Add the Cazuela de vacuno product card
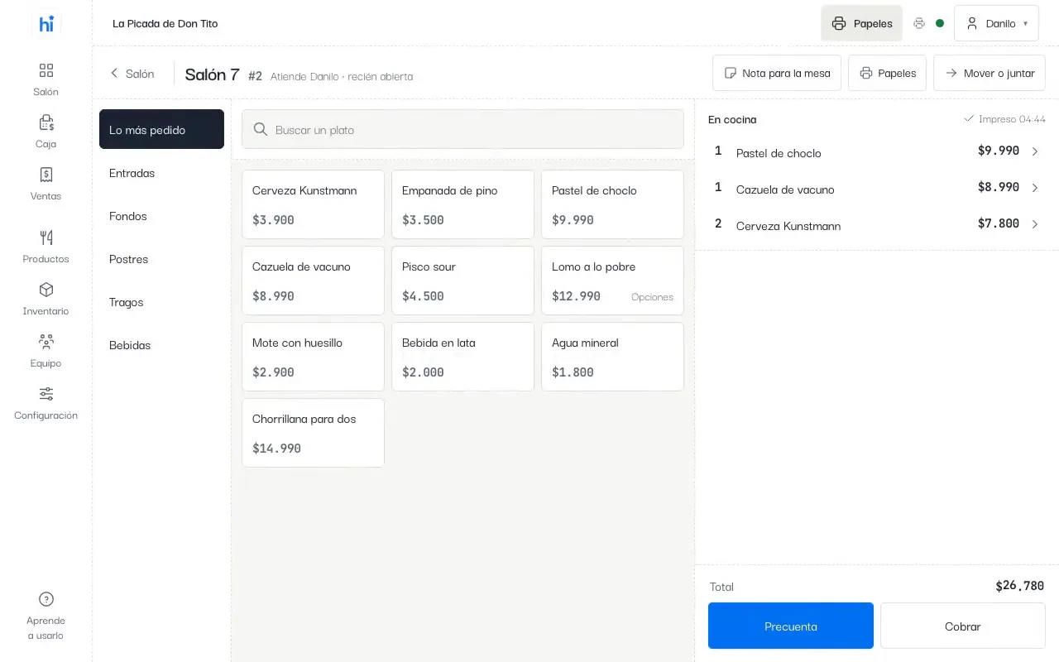This screenshot has width=1059, height=662. click(313, 281)
